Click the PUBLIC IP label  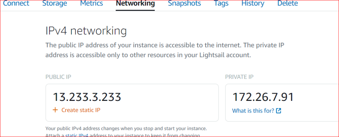[x=58, y=77]
